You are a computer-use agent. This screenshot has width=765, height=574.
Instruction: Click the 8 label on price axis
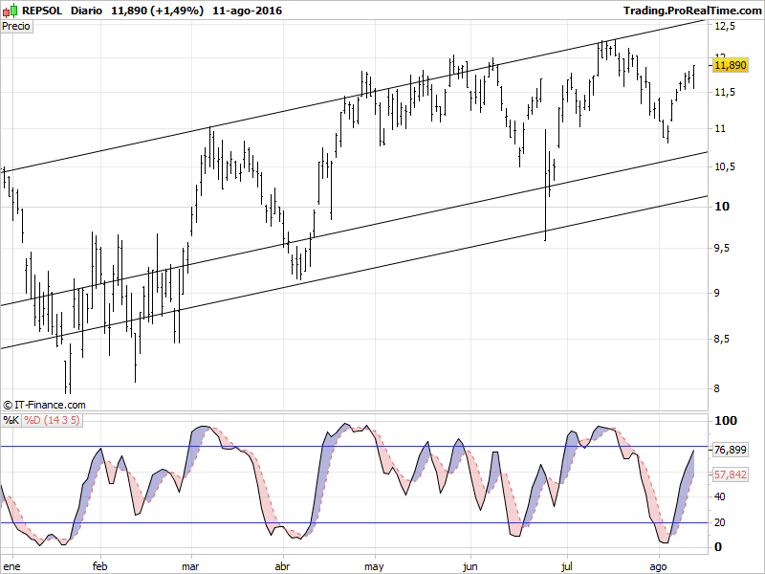pyautogui.click(x=718, y=388)
